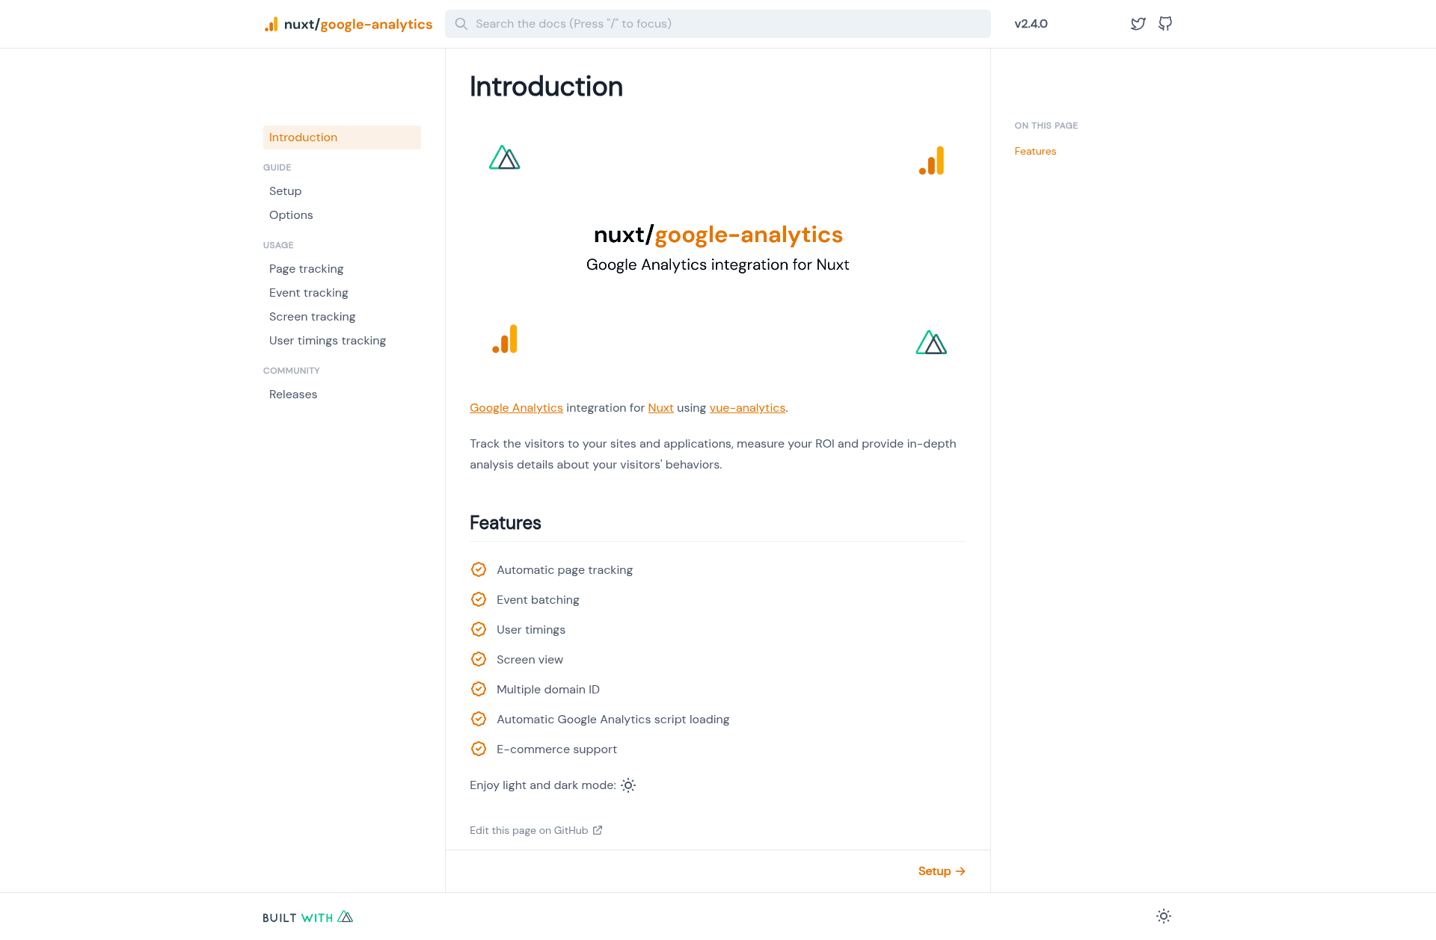Follow the vue-analytics link

(x=747, y=408)
